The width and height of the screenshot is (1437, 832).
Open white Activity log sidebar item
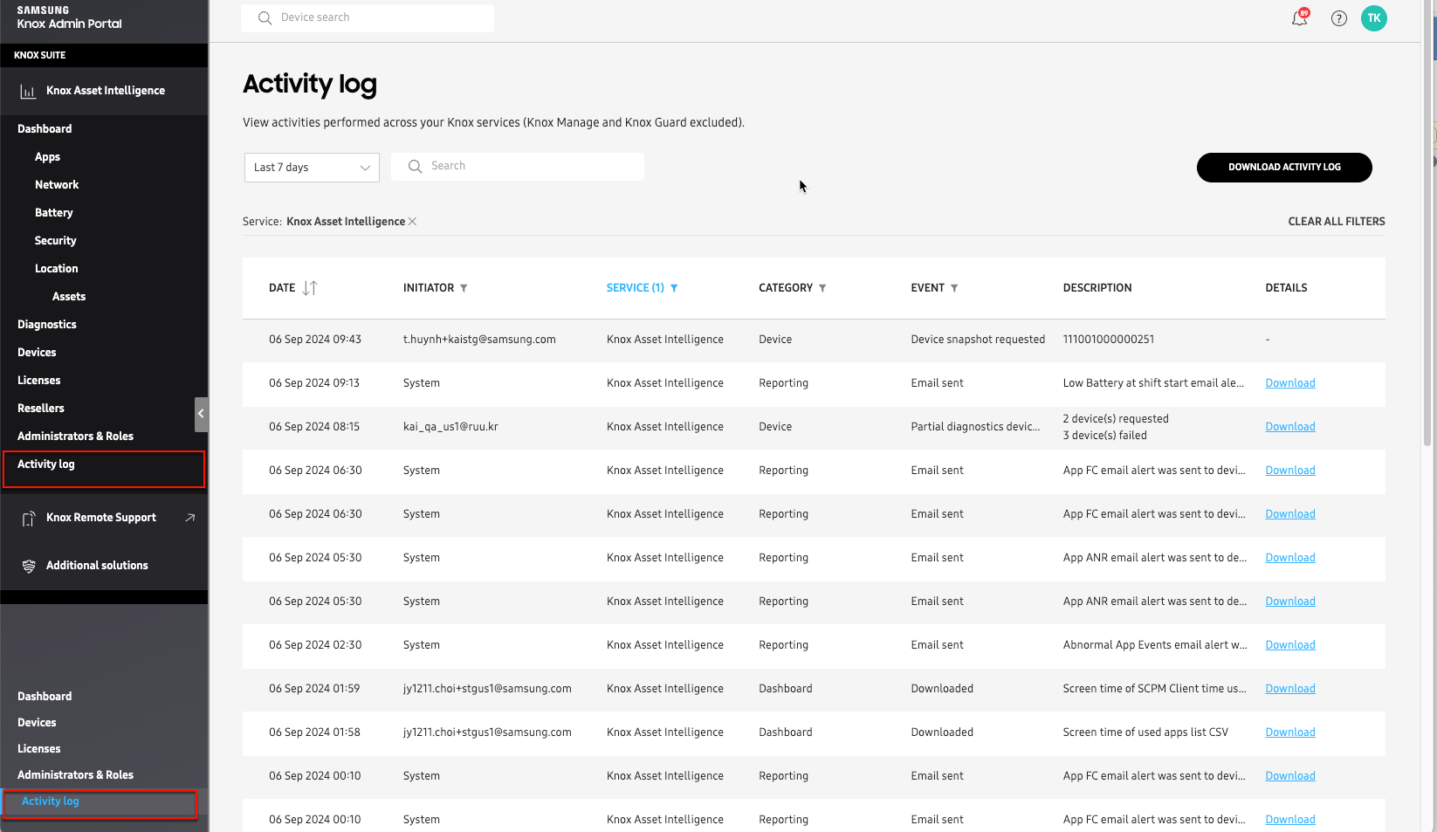point(46,464)
